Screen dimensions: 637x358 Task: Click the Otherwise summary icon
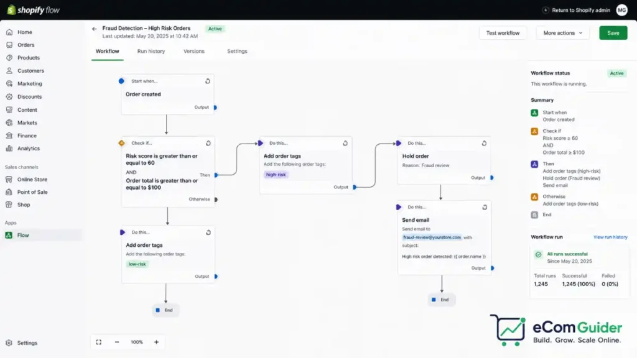point(534,197)
